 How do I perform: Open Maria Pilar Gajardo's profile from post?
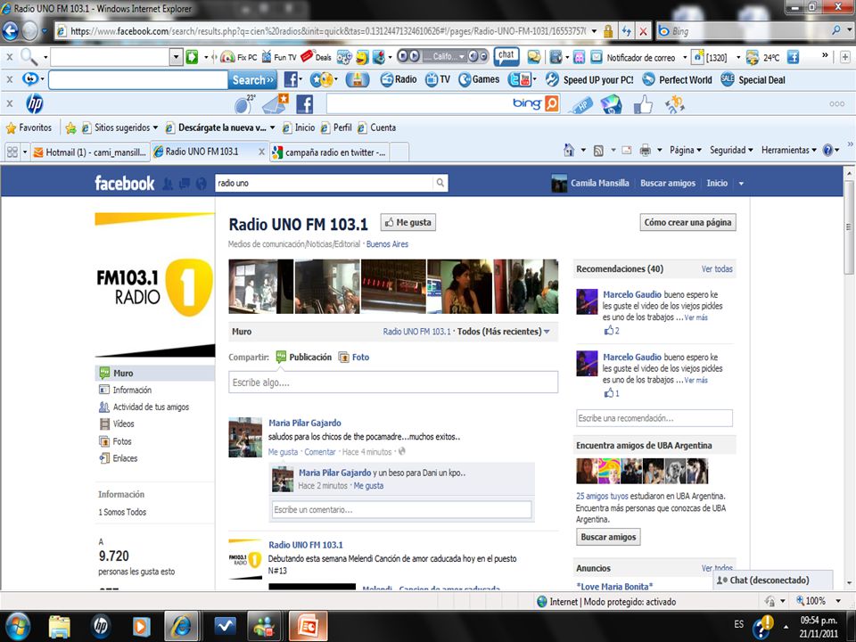[x=305, y=423]
